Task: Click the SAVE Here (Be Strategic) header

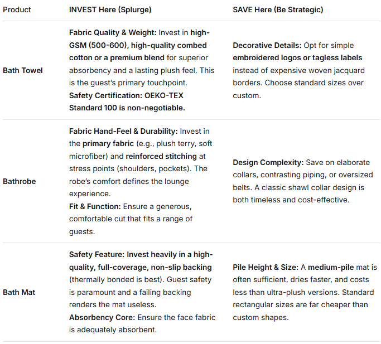Action: pos(278,9)
